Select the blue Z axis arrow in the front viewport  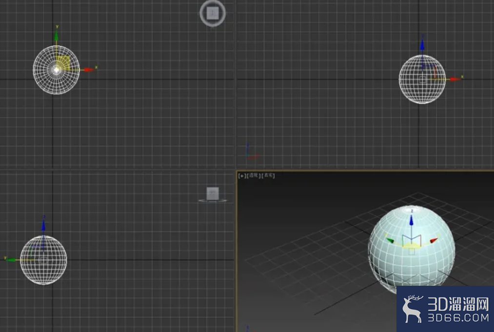tap(422, 45)
